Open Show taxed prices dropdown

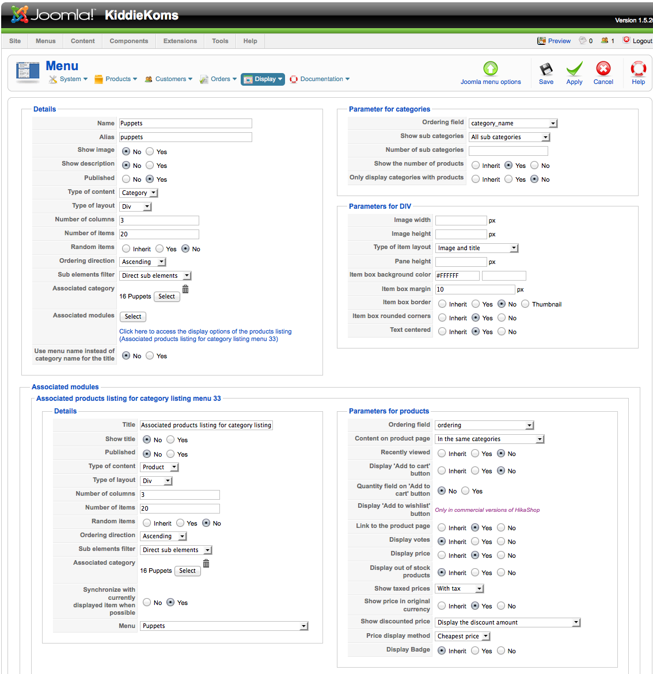460,588
